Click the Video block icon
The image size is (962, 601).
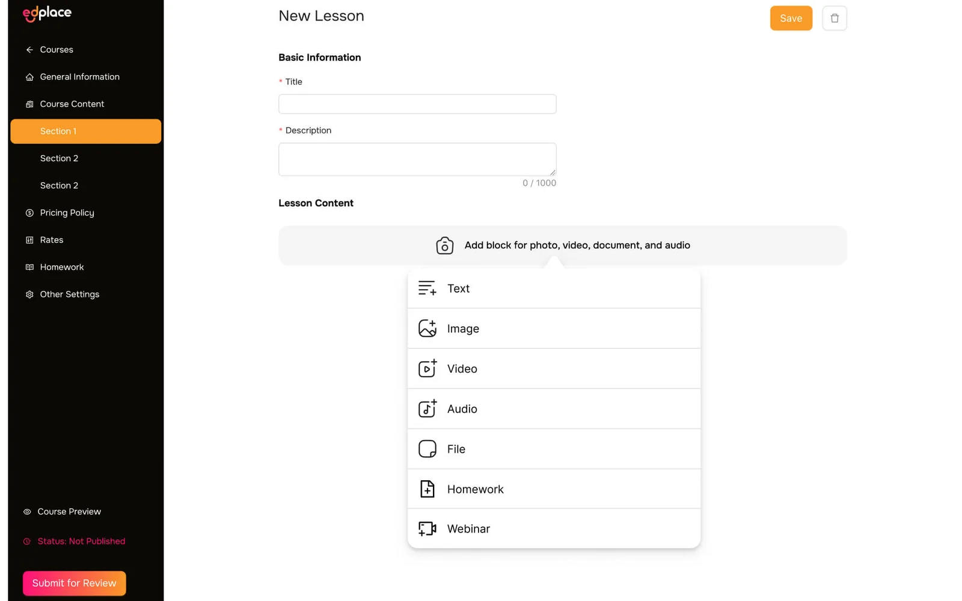[x=427, y=368]
